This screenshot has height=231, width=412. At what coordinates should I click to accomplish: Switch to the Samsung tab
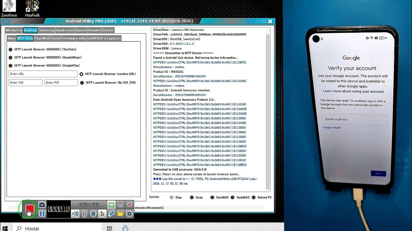click(x=47, y=30)
